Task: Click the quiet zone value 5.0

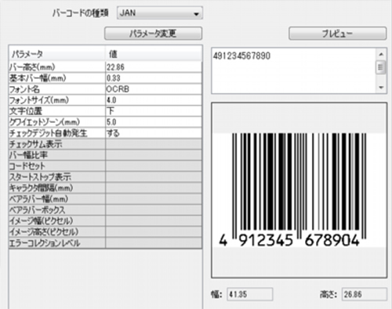Action: (154, 122)
